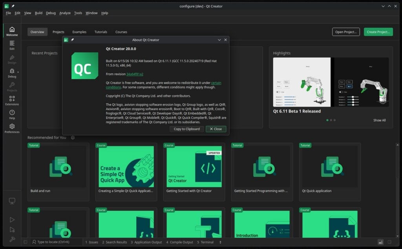Toggle the pin icon in About dialog title bar
Viewport: 402px width, 249px height.
click(72, 40)
